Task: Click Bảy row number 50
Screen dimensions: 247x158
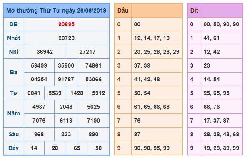Action: click(98, 148)
